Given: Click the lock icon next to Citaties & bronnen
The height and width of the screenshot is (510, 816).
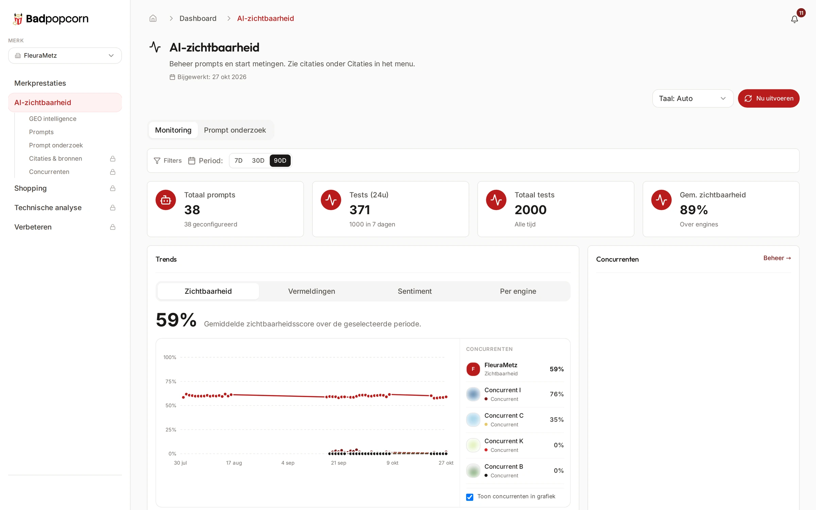Looking at the screenshot, I should (x=113, y=159).
